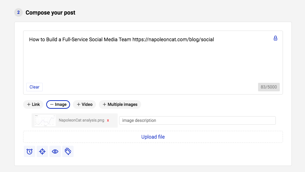This screenshot has height=172, width=305.
Task: Add a Video attachment
Action: point(84,104)
